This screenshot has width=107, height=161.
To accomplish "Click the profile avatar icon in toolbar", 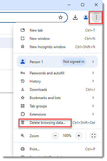I will [86, 17].
